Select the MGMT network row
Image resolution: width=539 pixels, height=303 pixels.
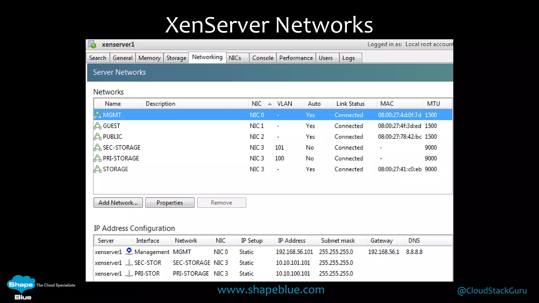[x=273, y=115]
